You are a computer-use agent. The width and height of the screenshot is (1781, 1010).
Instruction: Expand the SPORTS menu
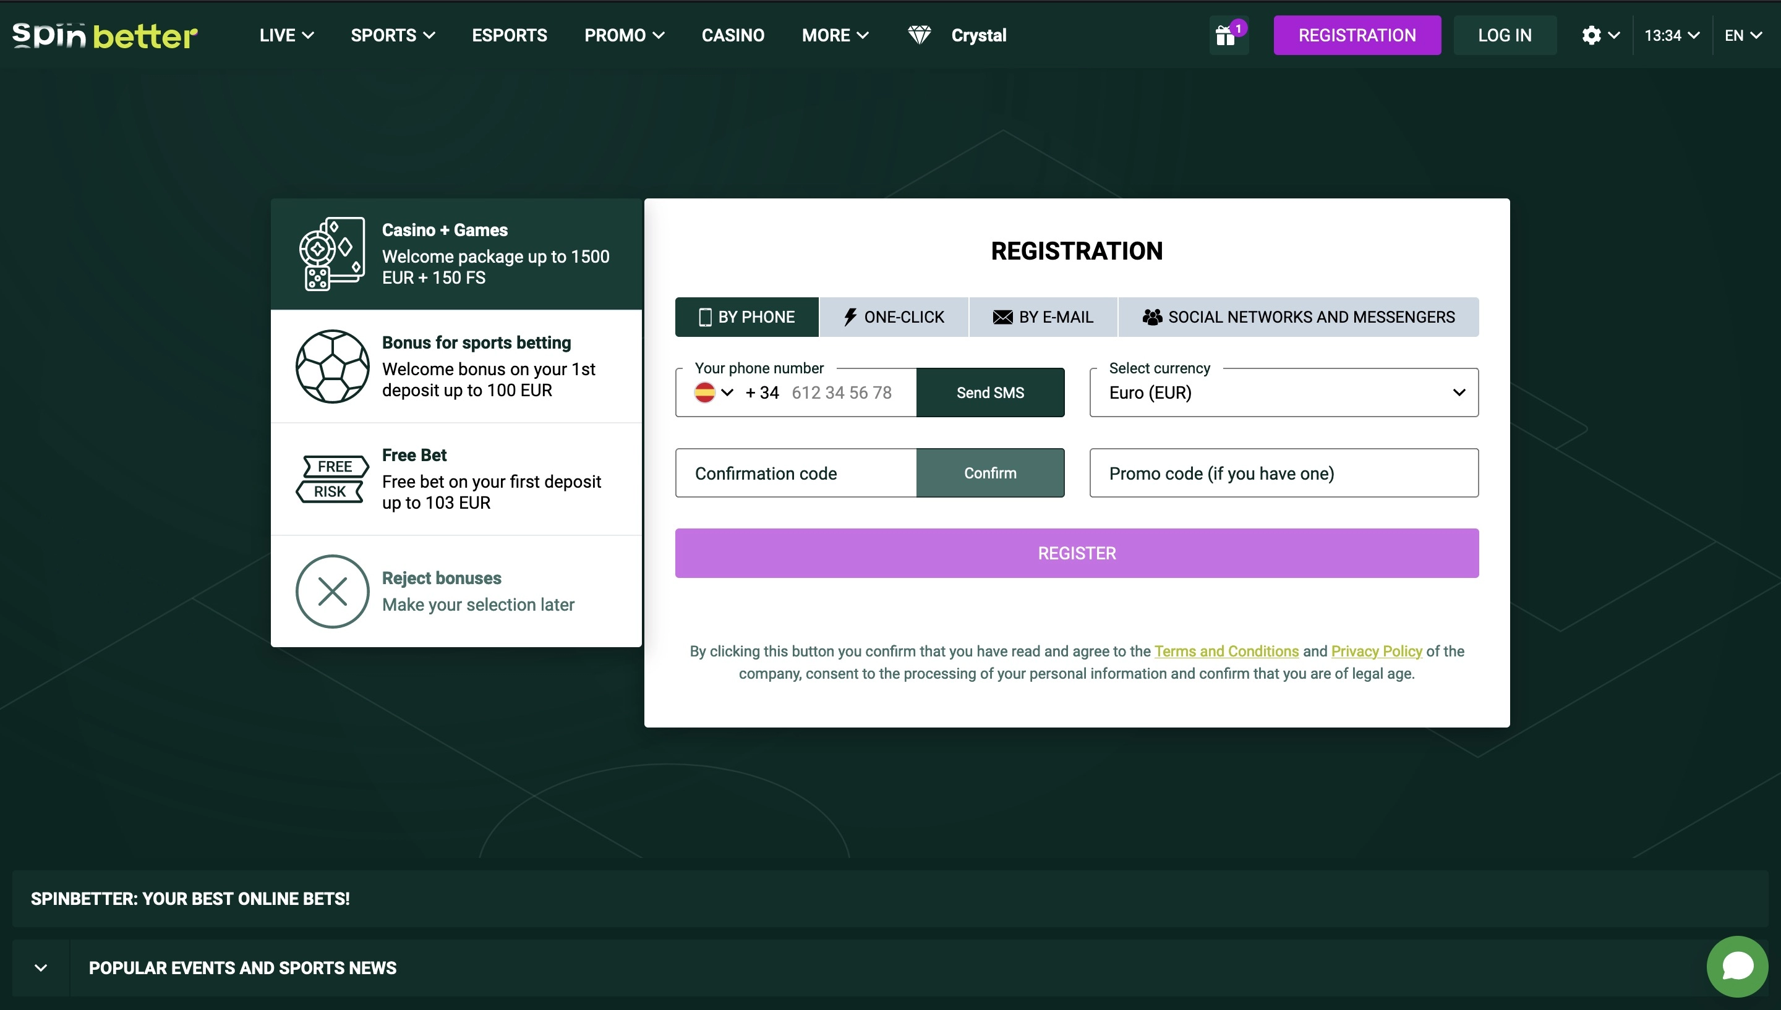393,35
